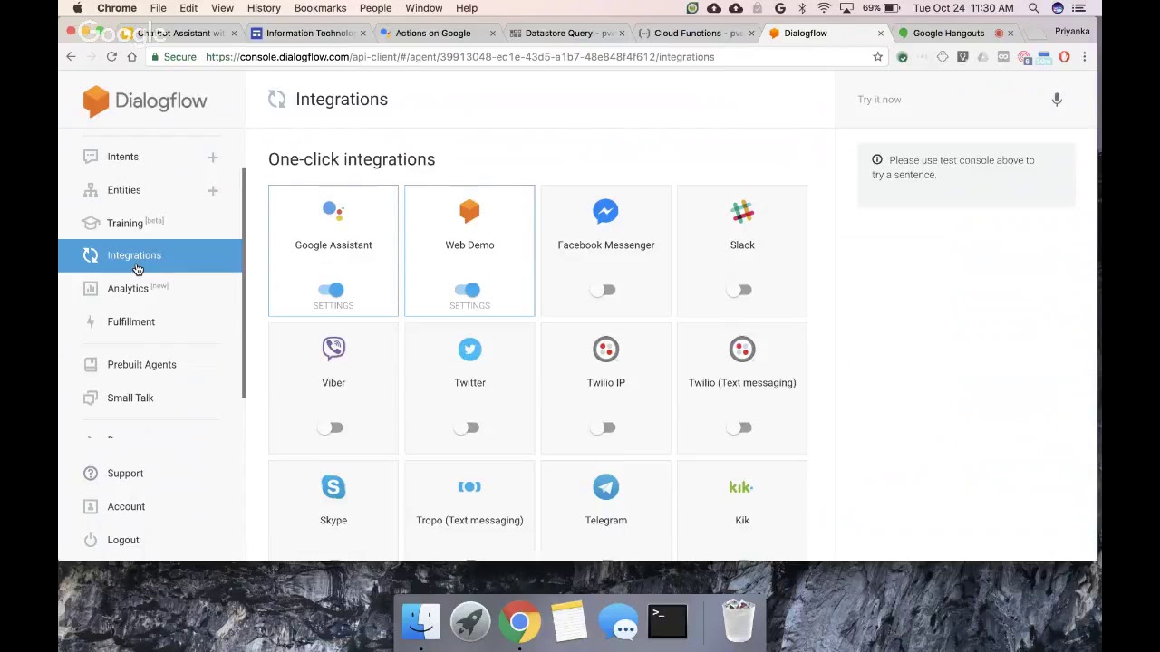Add a new entity with plus icon

(x=212, y=190)
